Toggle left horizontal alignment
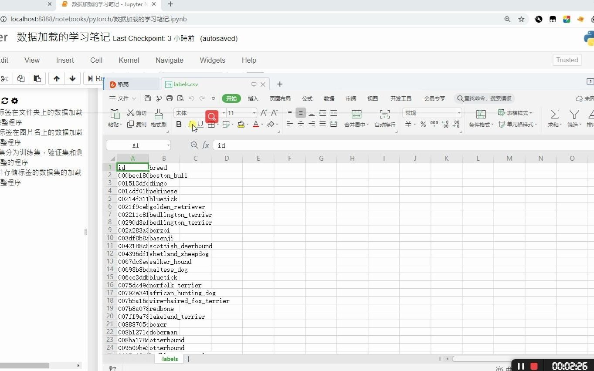Viewport: 594px width, 371px height. tap(290, 125)
